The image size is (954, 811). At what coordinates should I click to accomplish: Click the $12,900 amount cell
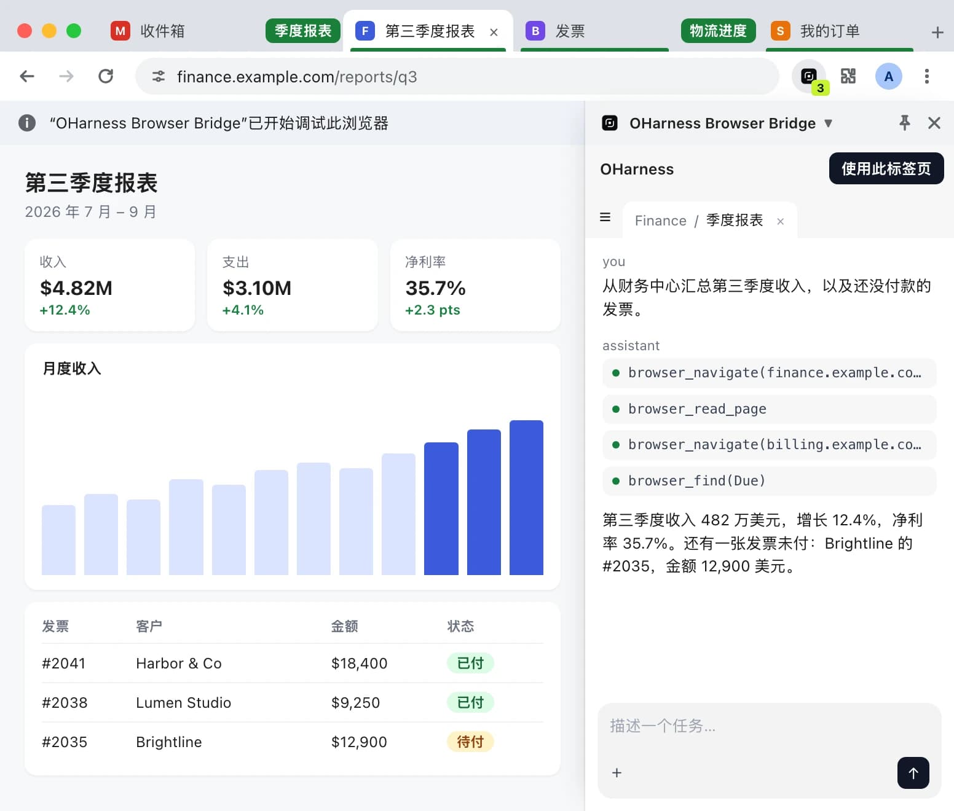pos(359,742)
